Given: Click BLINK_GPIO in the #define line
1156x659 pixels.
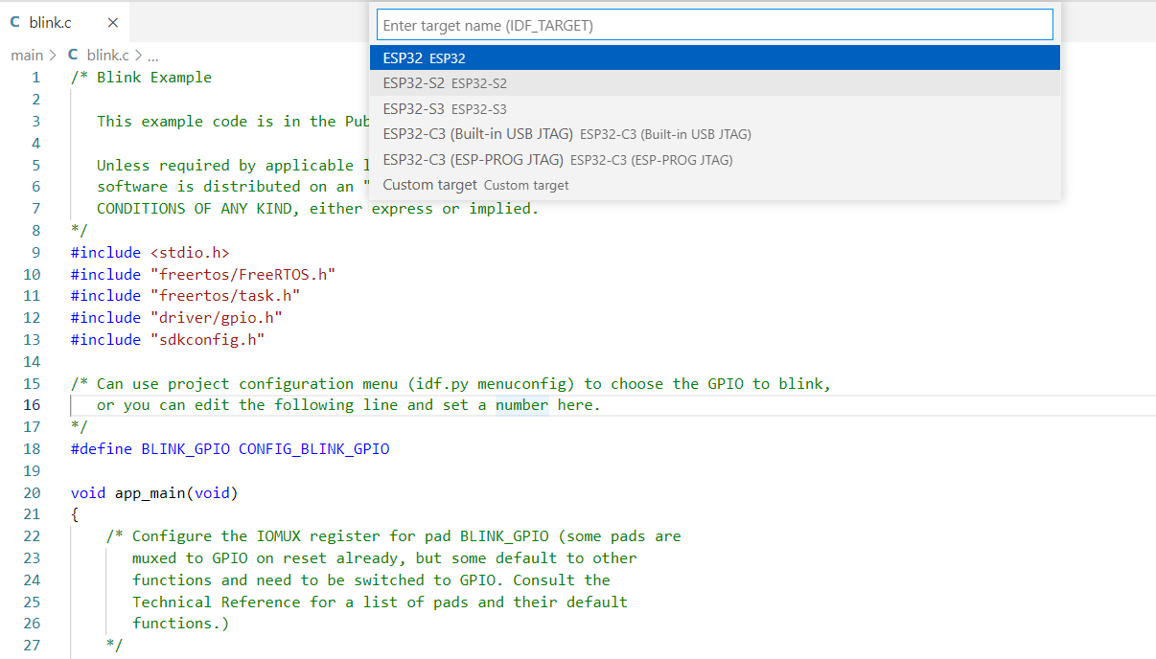Looking at the screenshot, I should click(x=186, y=449).
